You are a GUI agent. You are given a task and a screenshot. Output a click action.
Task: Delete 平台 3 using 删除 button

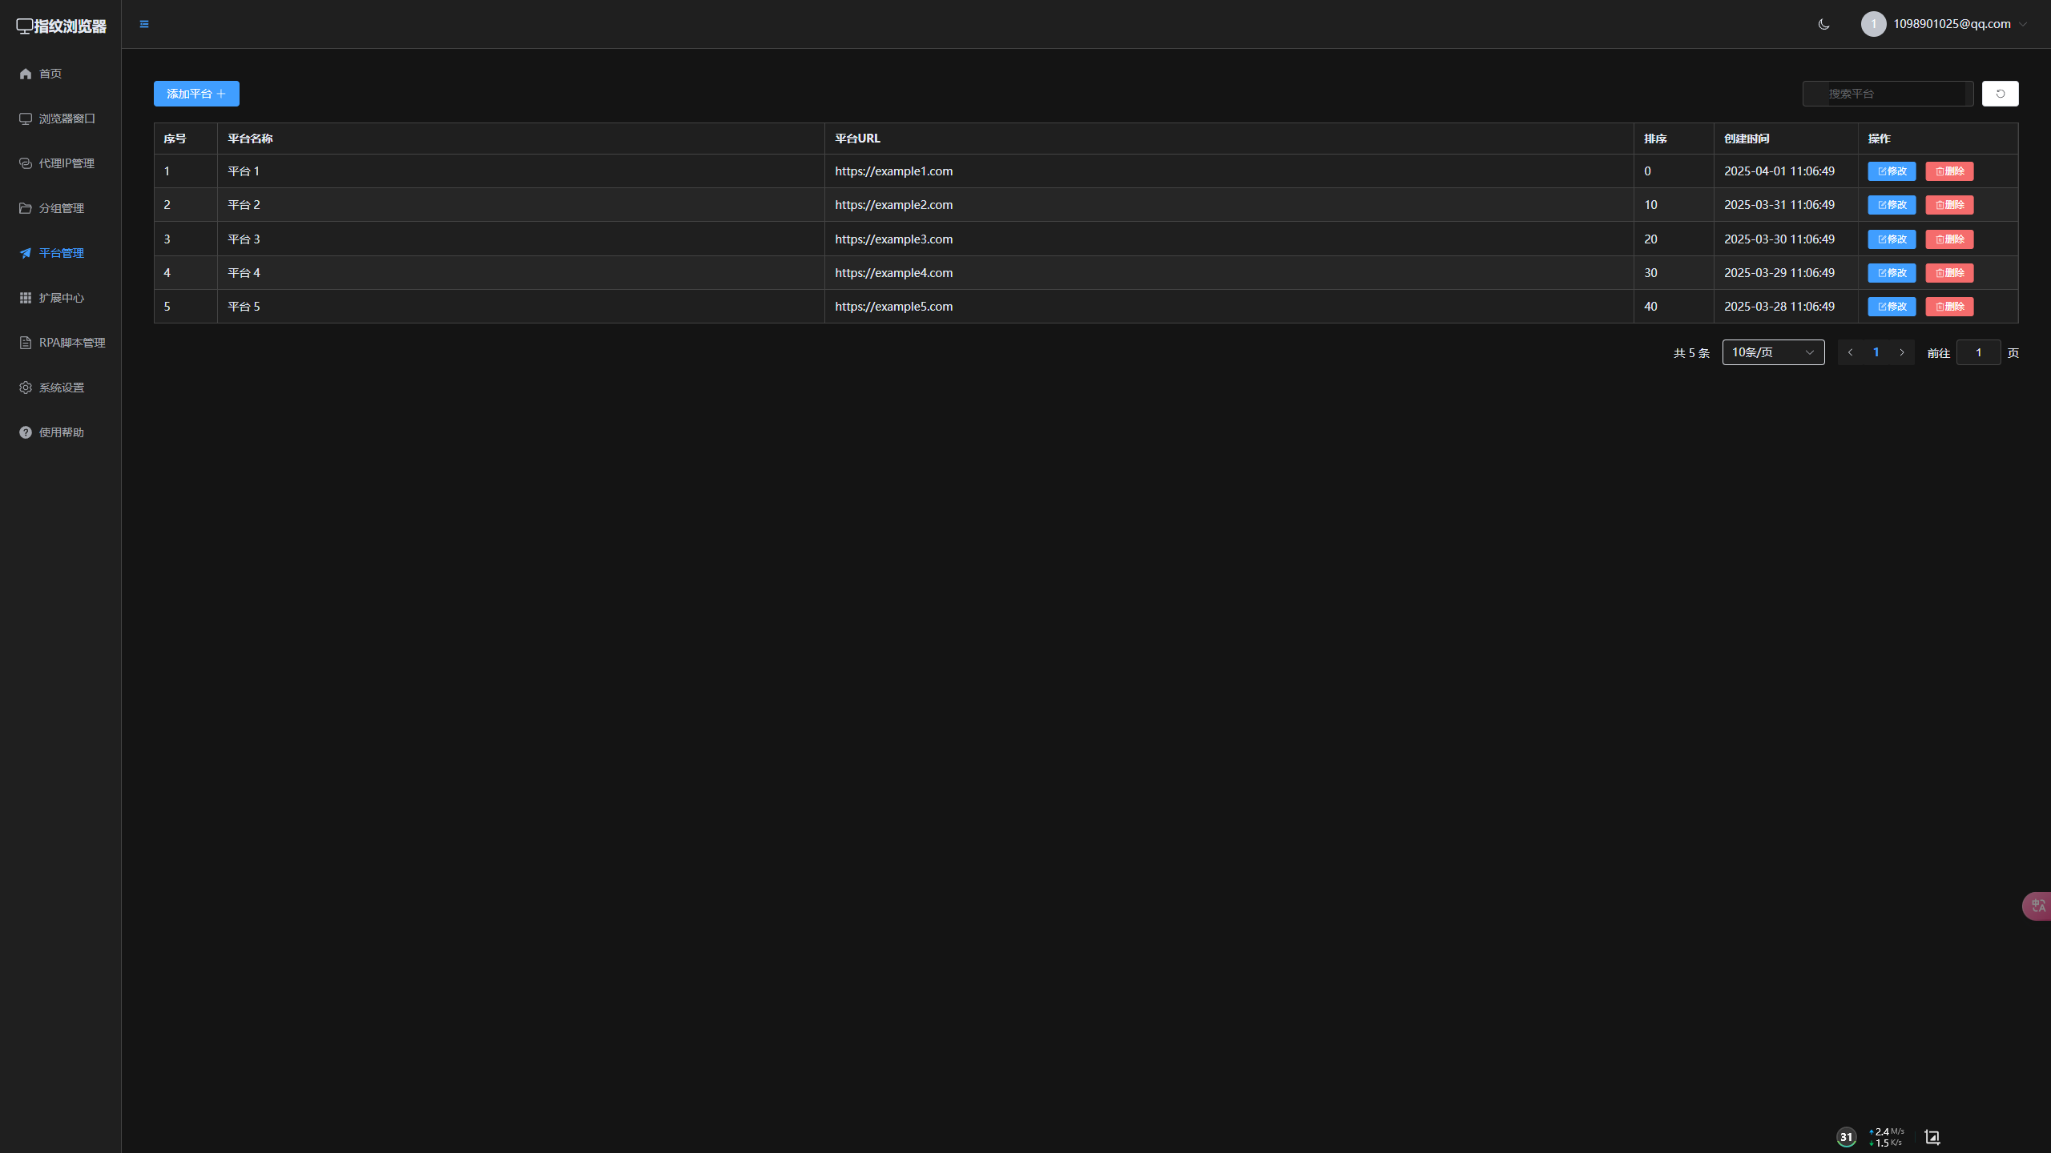pyautogui.click(x=1949, y=239)
